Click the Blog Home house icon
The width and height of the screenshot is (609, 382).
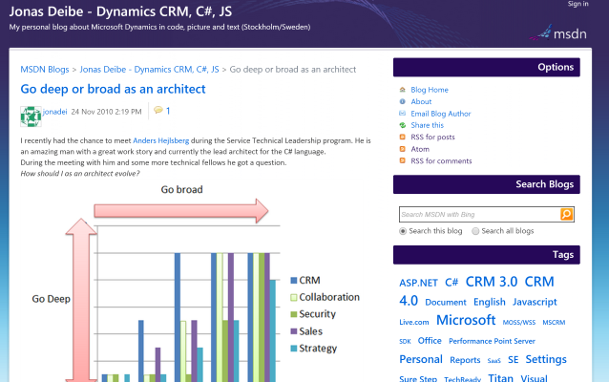(x=403, y=90)
